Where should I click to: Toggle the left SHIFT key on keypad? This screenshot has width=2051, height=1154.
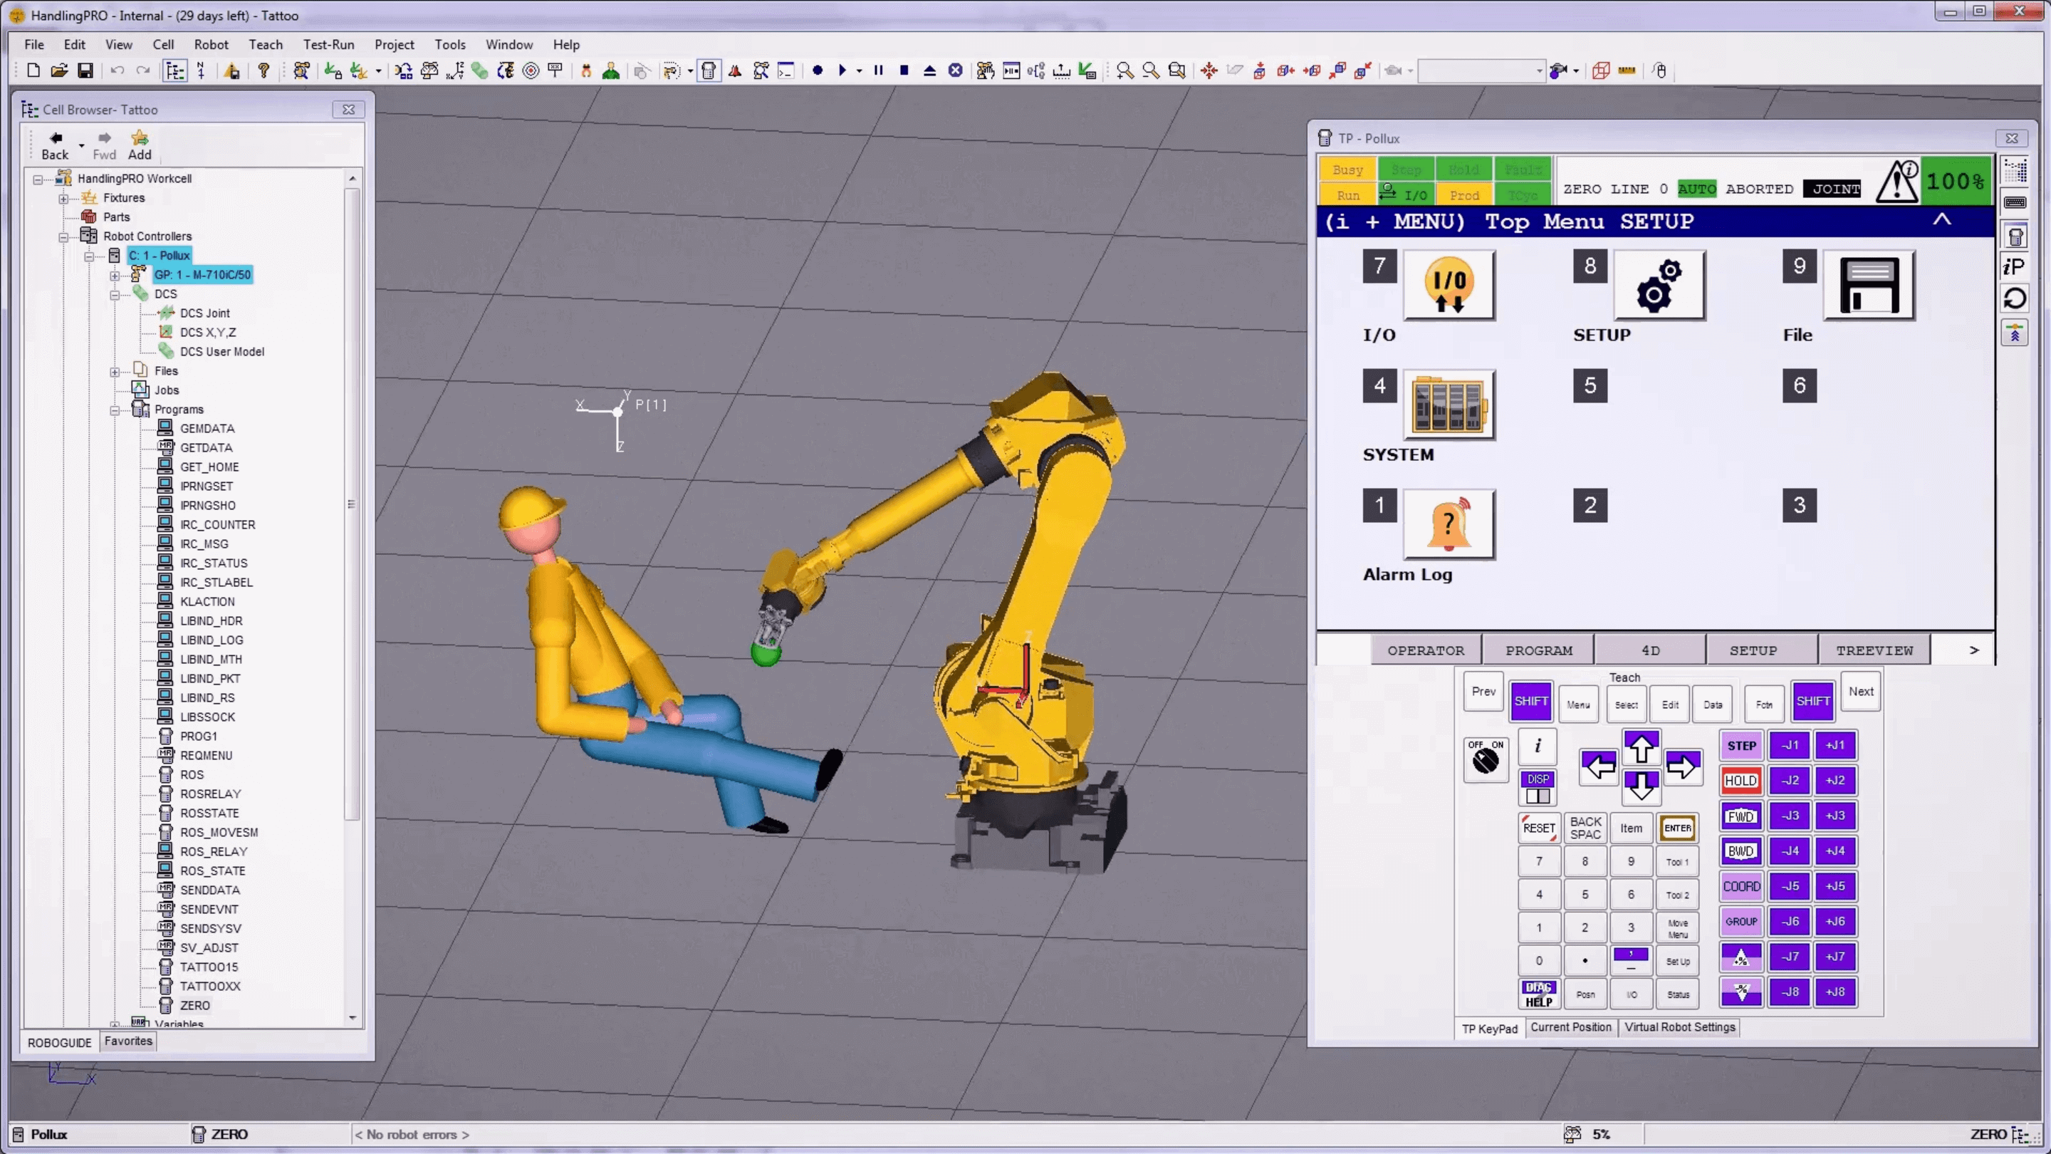1530,701
